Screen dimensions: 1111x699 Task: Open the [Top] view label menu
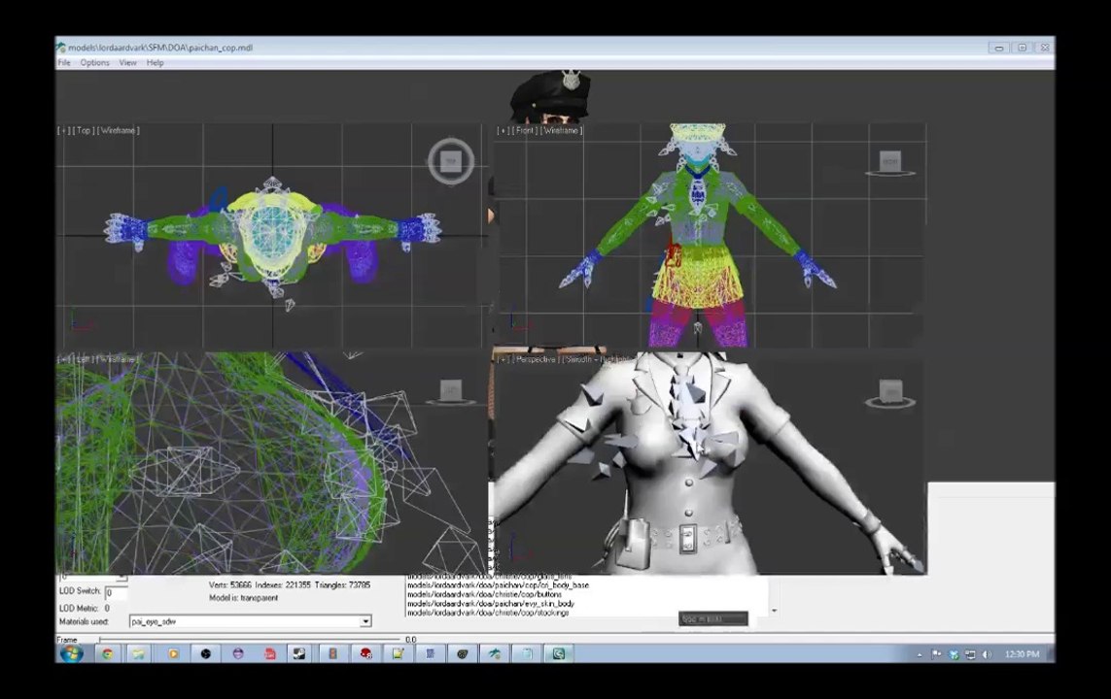pos(84,130)
